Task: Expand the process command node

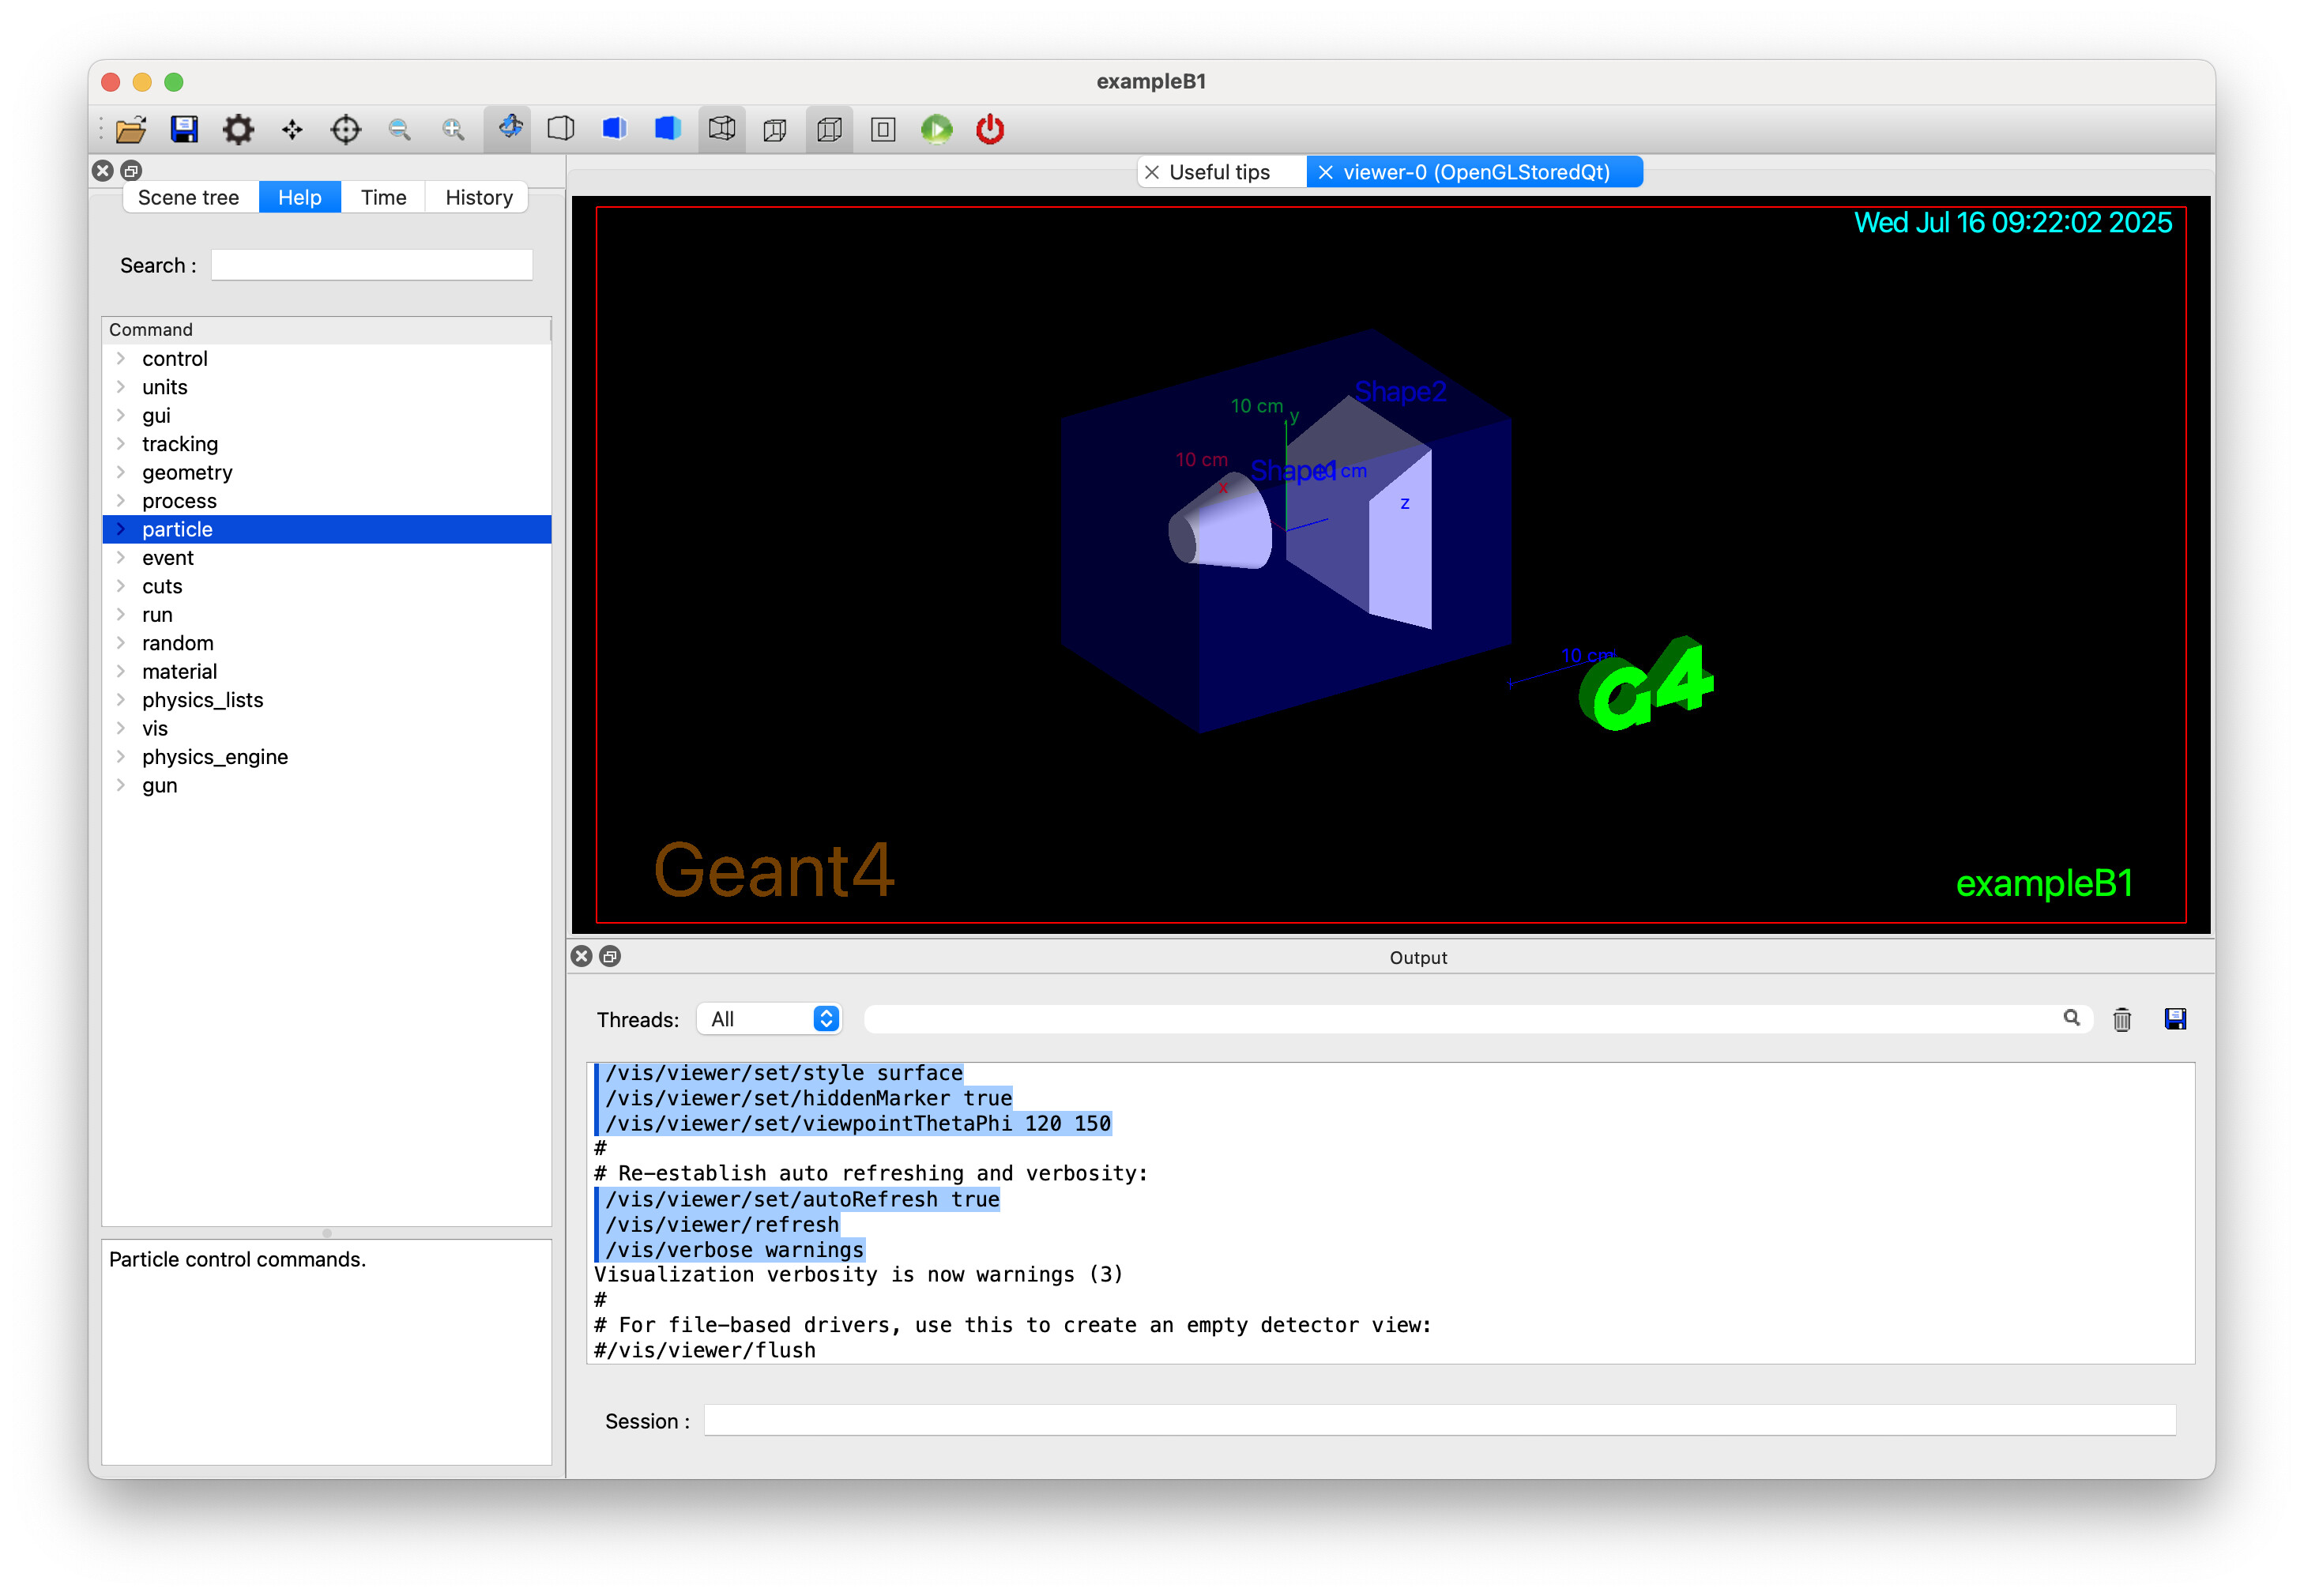Action: (x=121, y=501)
